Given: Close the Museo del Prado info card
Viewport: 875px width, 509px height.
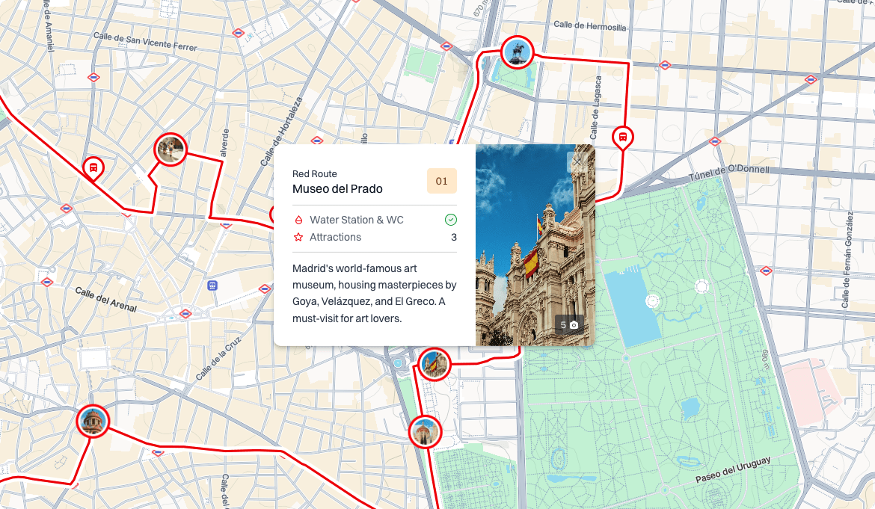Looking at the screenshot, I should click(x=577, y=162).
